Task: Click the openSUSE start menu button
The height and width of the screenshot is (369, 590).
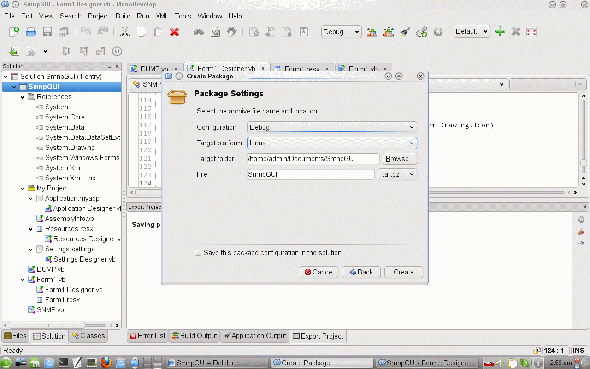Action: click(x=6, y=363)
